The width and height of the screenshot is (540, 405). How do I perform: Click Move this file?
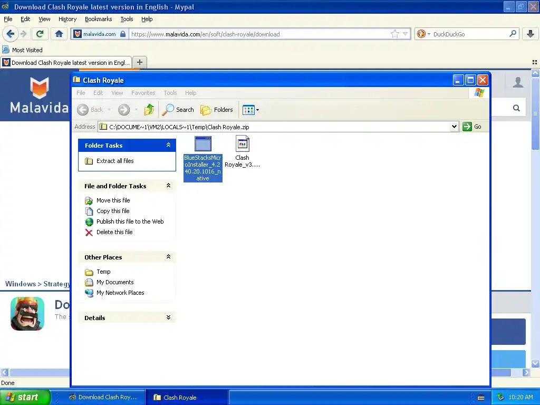113,200
